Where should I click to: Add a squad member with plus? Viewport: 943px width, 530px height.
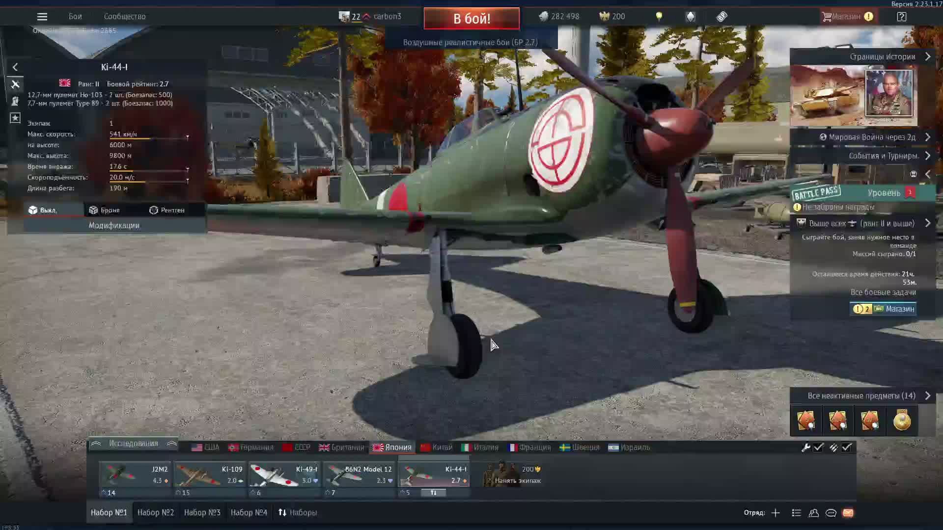[776, 513]
